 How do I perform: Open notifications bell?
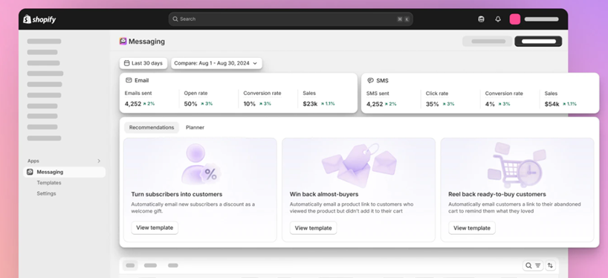[498, 19]
